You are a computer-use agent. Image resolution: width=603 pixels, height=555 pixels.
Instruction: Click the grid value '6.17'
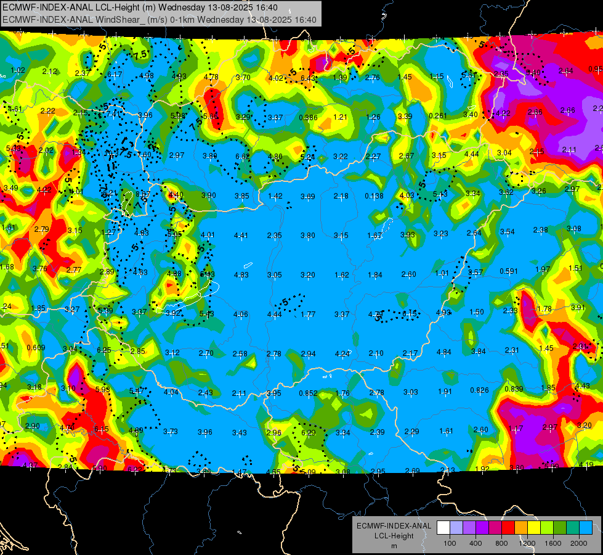tap(115, 75)
